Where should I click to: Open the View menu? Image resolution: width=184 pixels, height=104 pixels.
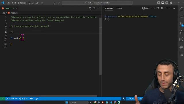coord(31,3)
